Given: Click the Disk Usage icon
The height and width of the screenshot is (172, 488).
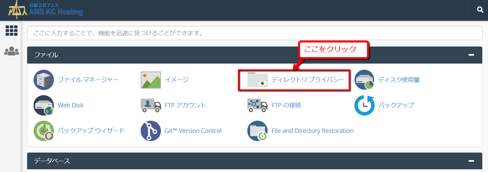Looking at the screenshot, I should [x=364, y=80].
